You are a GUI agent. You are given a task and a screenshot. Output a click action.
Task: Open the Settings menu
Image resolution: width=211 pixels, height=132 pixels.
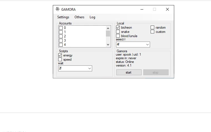(x=63, y=17)
